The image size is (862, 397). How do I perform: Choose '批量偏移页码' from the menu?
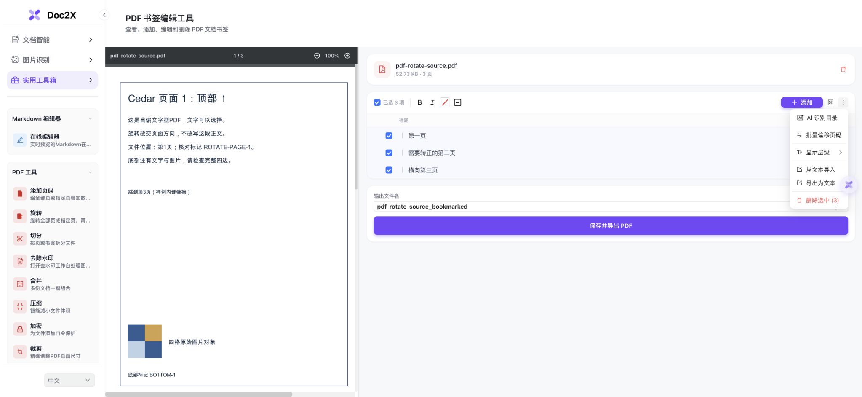[x=819, y=135]
